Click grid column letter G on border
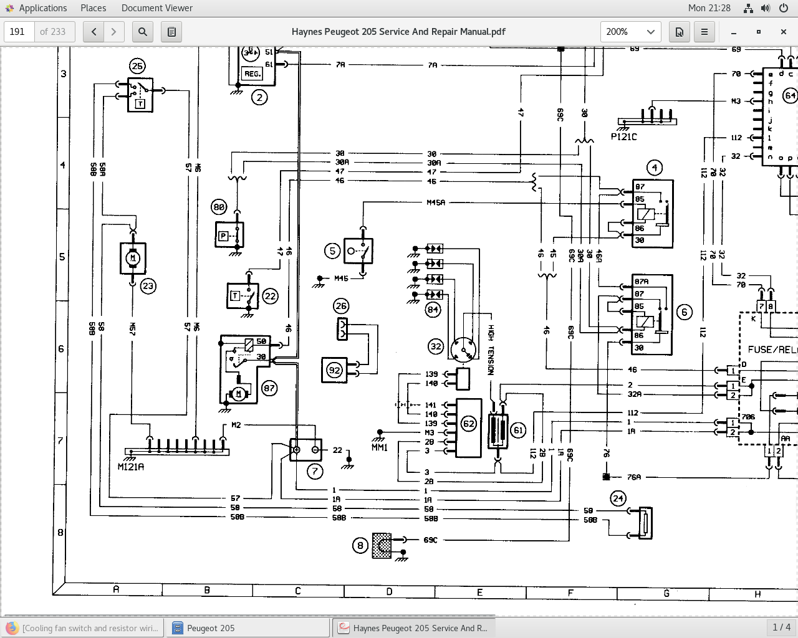Image resolution: width=798 pixels, height=638 pixels. pos(666,593)
